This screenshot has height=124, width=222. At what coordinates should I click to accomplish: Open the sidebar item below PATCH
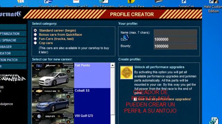pos(13,66)
